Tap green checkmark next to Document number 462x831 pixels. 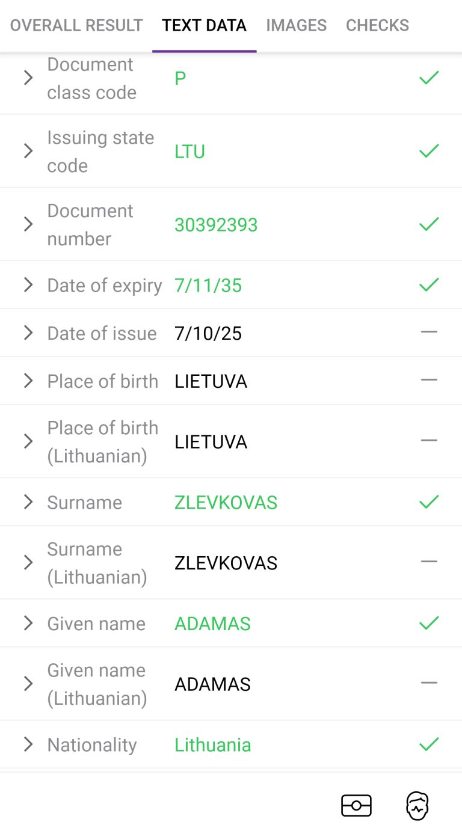click(429, 224)
